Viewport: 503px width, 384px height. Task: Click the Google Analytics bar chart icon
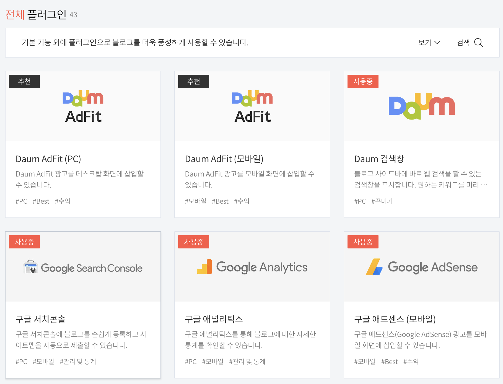tap(204, 267)
